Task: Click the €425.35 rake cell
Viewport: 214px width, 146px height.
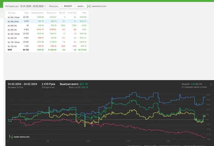Action: point(83,42)
